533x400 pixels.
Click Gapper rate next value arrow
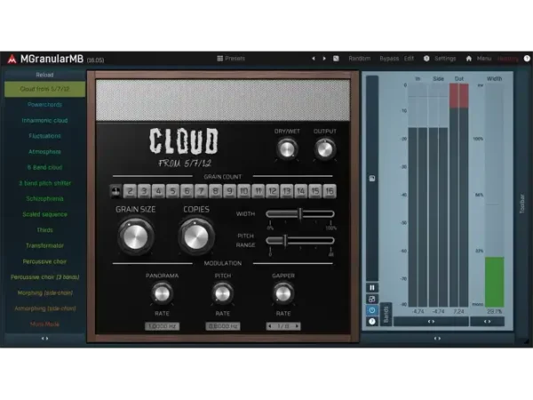297,326
